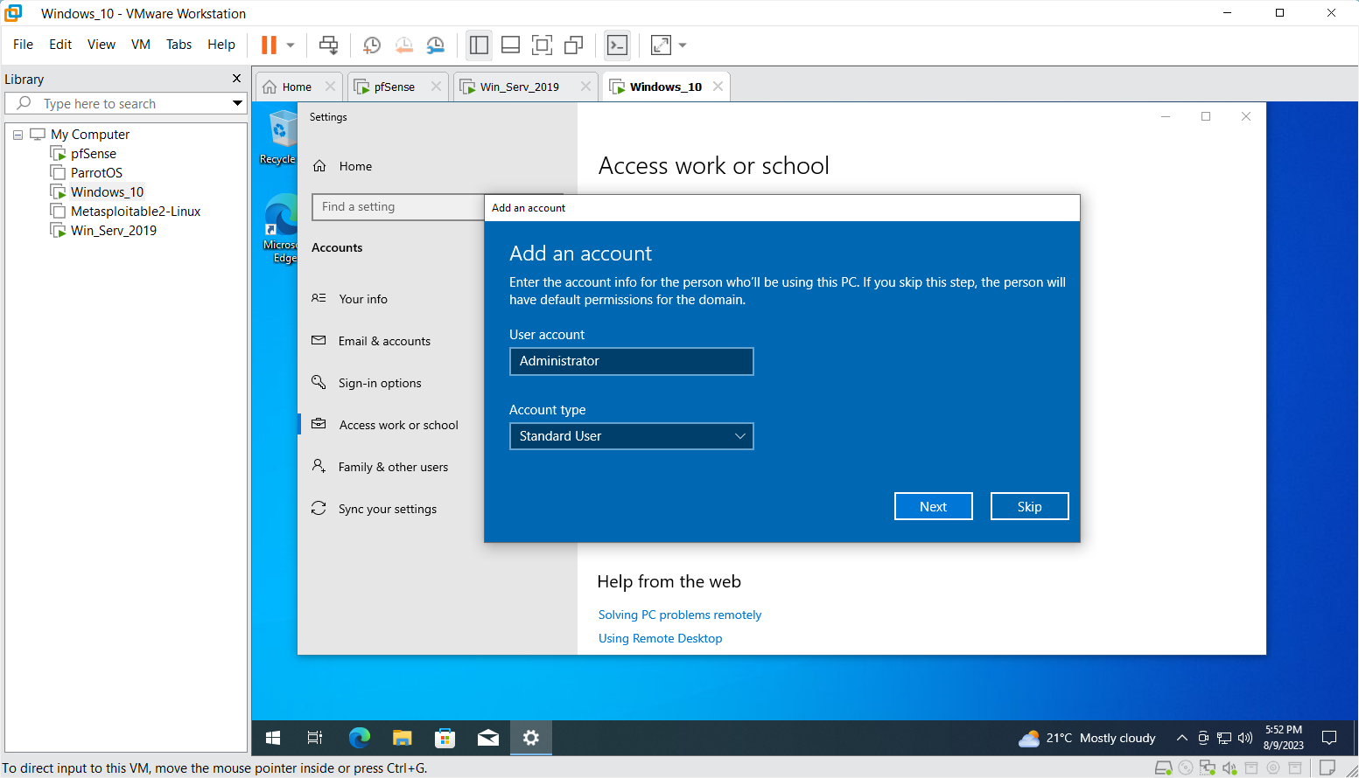1359x778 pixels.
Task: Select Win_Serv_2019 in the library tree
Action: (114, 231)
